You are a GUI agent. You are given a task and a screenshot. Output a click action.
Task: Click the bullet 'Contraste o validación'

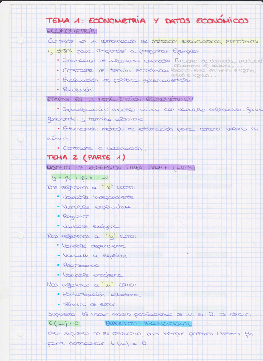coord(101,148)
